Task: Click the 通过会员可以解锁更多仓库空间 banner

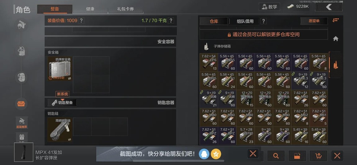Action: coord(264,34)
